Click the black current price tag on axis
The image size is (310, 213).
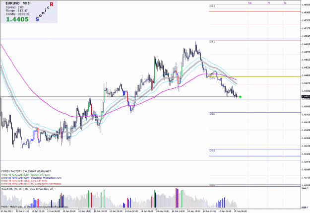pyautogui.click(x=306, y=97)
